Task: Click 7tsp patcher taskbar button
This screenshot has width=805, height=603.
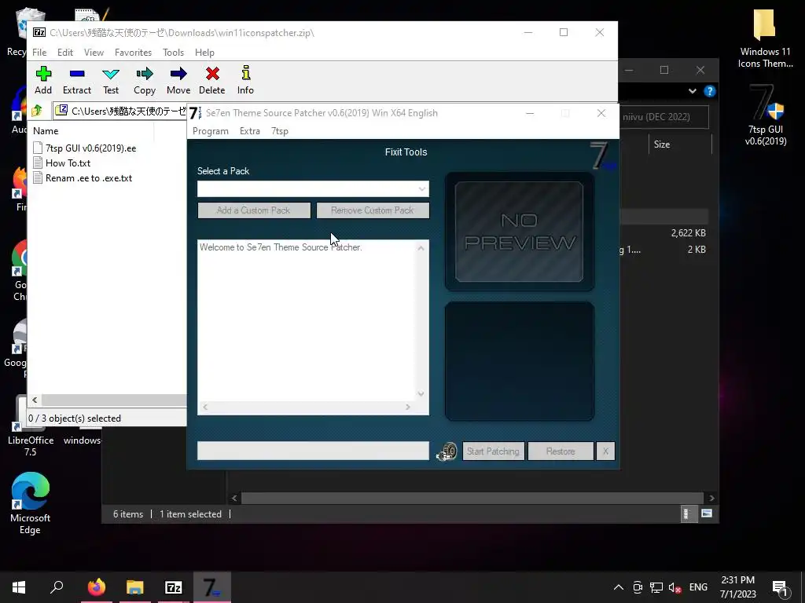Action: (212, 587)
